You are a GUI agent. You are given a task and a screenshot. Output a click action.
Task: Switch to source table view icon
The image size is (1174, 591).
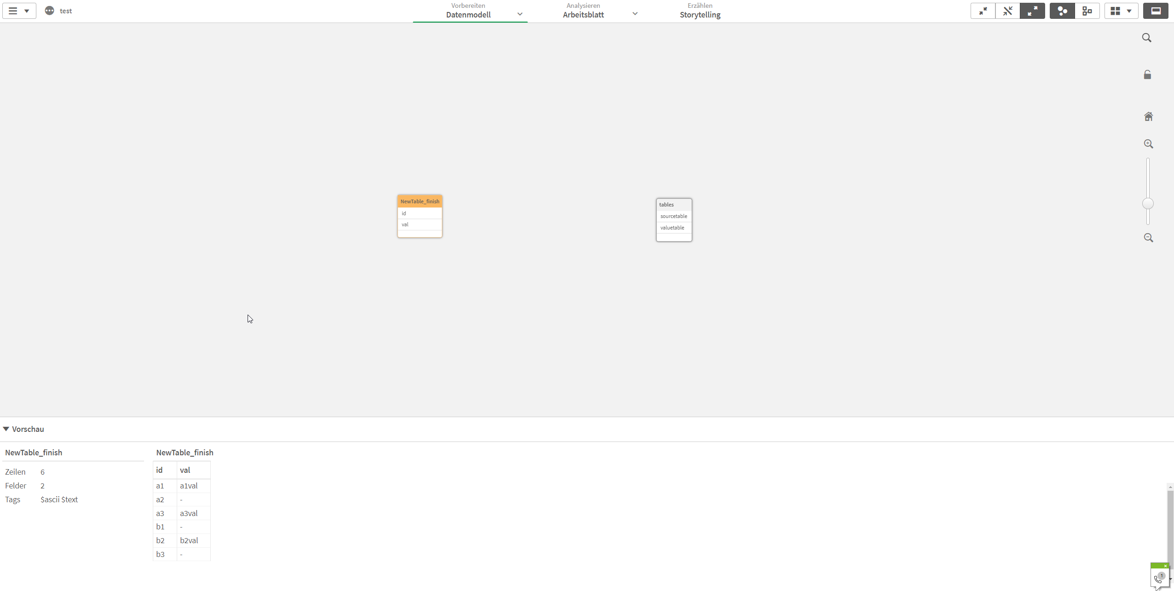tap(1087, 11)
